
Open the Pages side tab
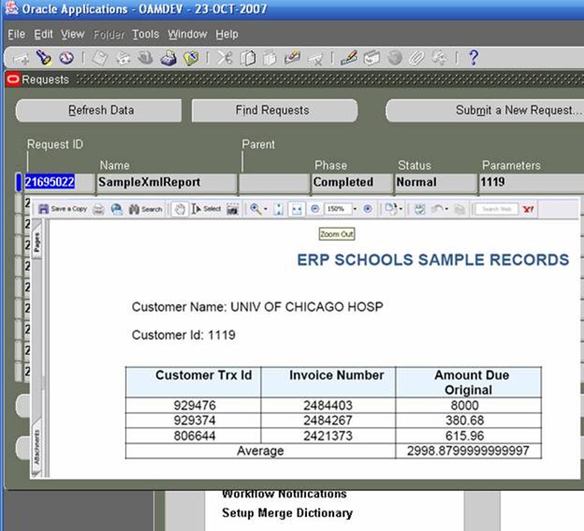(x=37, y=242)
